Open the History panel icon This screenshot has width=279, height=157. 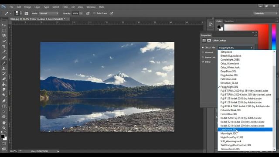pyautogui.click(x=211, y=24)
